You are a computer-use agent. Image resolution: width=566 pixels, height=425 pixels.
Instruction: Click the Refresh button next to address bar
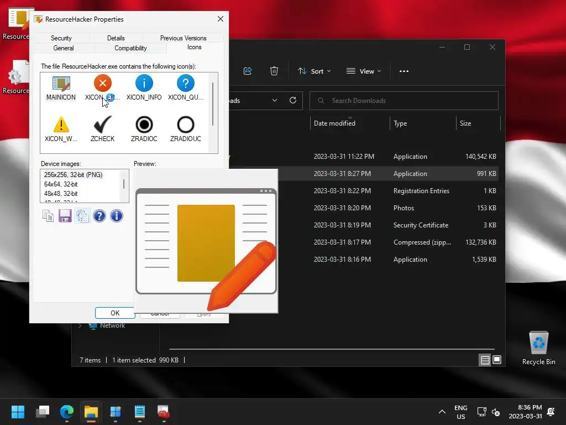point(293,101)
